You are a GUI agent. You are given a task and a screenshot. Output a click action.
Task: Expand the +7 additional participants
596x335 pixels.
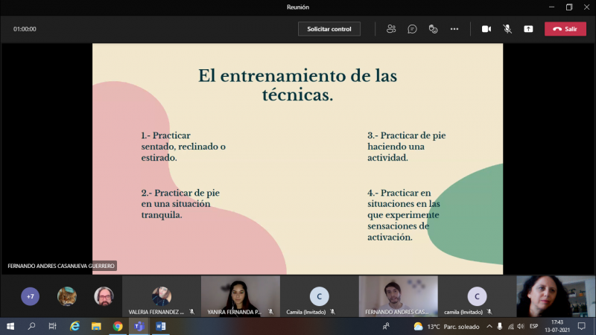30,296
